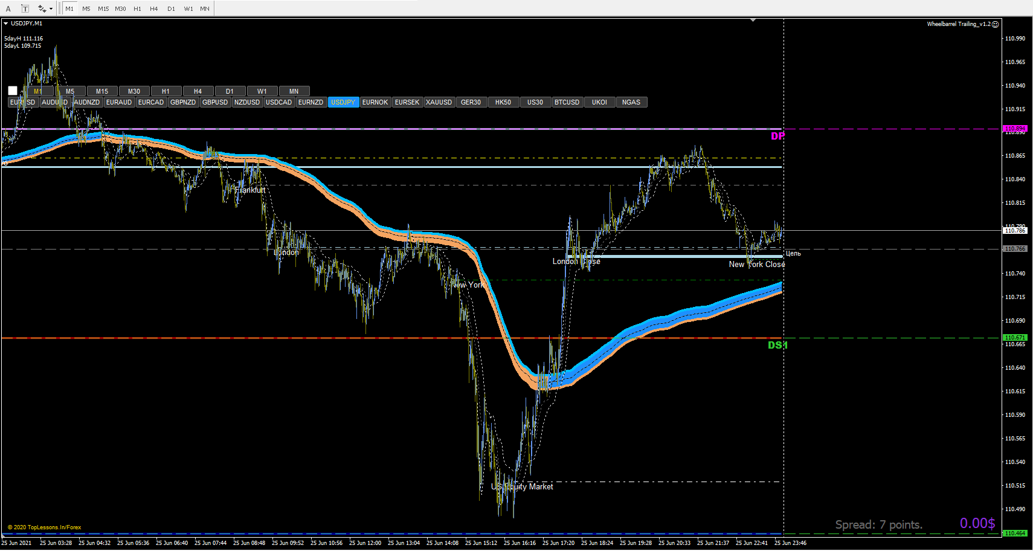Screen dimensions: 1033x551
Task: Select MN timeframe in top toolbar
Action: (205, 8)
